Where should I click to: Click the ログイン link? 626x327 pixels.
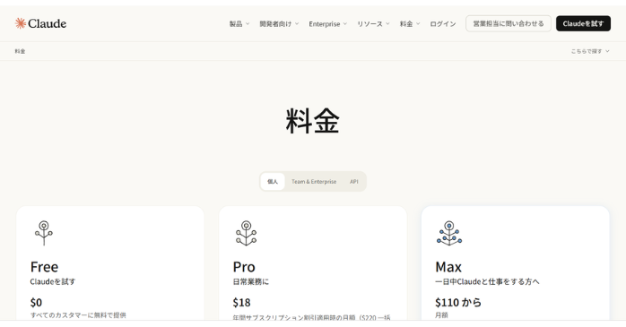(x=443, y=24)
